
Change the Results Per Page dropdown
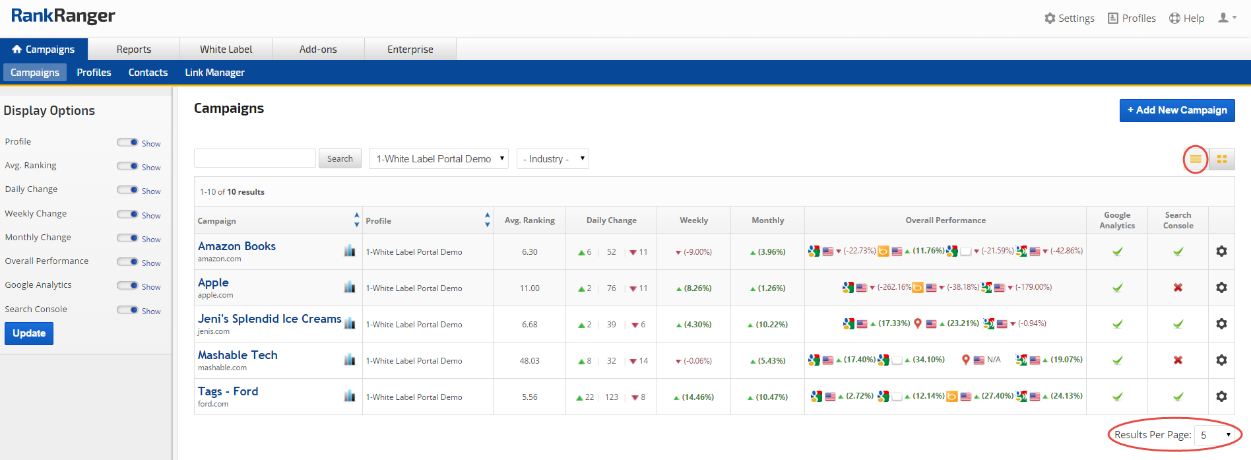(1215, 435)
